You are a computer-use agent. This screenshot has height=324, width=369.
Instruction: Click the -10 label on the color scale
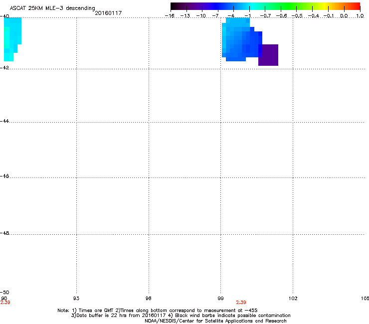201,16
